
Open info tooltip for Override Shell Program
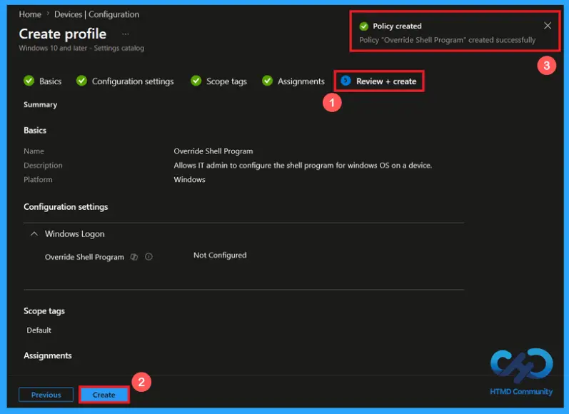click(148, 257)
